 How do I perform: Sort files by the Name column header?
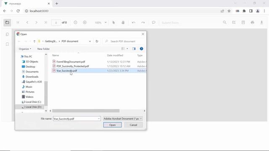(x=55, y=55)
